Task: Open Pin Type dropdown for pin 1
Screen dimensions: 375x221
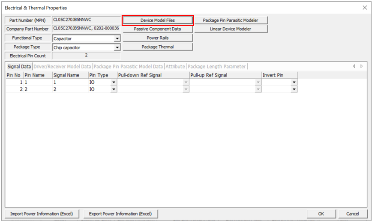Action: point(114,82)
